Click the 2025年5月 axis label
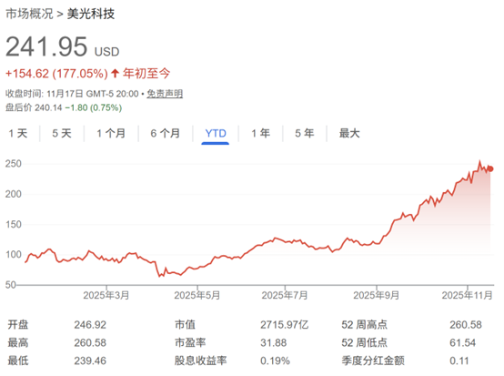This screenshot has width=504, height=376. [x=197, y=295]
